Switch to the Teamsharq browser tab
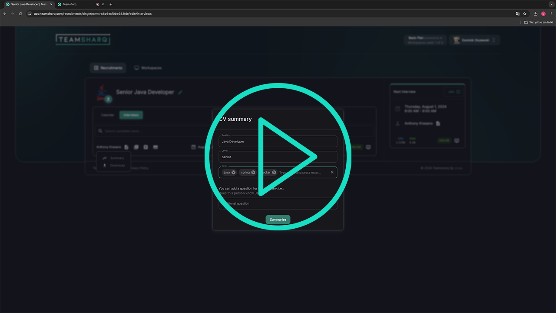 [76, 4]
